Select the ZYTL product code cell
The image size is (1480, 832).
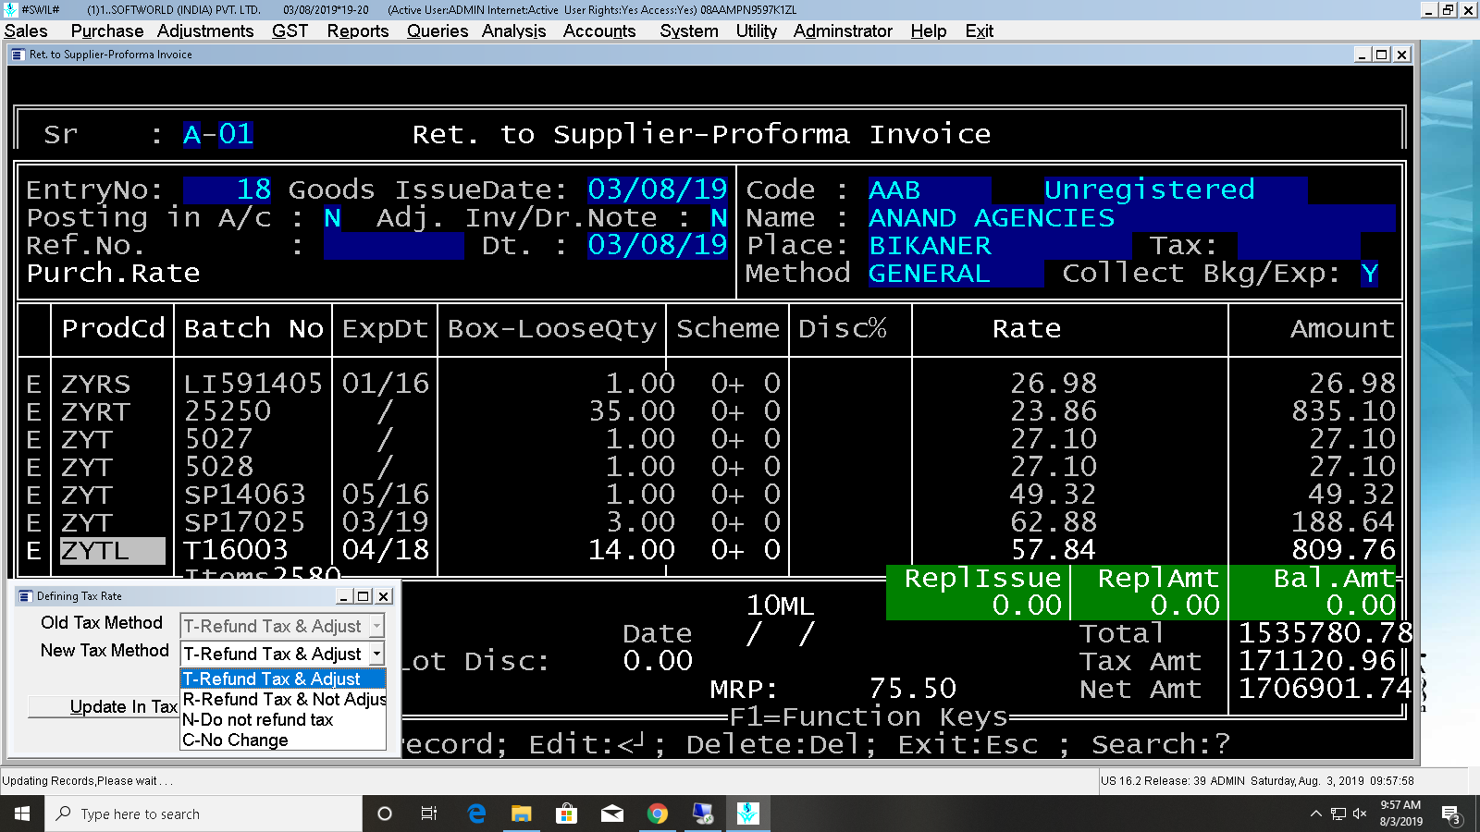(113, 551)
